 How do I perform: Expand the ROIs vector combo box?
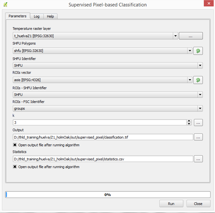pos(190,80)
